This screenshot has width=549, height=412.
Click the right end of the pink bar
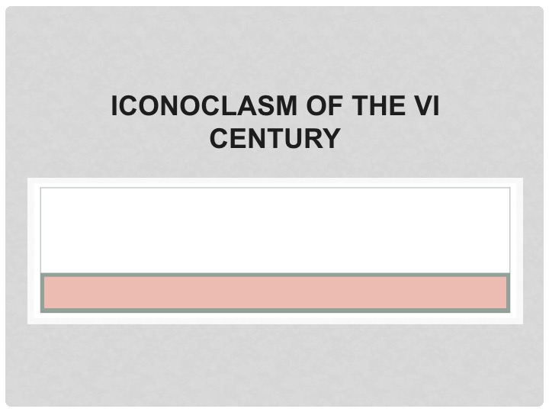pyautogui.click(x=502, y=292)
